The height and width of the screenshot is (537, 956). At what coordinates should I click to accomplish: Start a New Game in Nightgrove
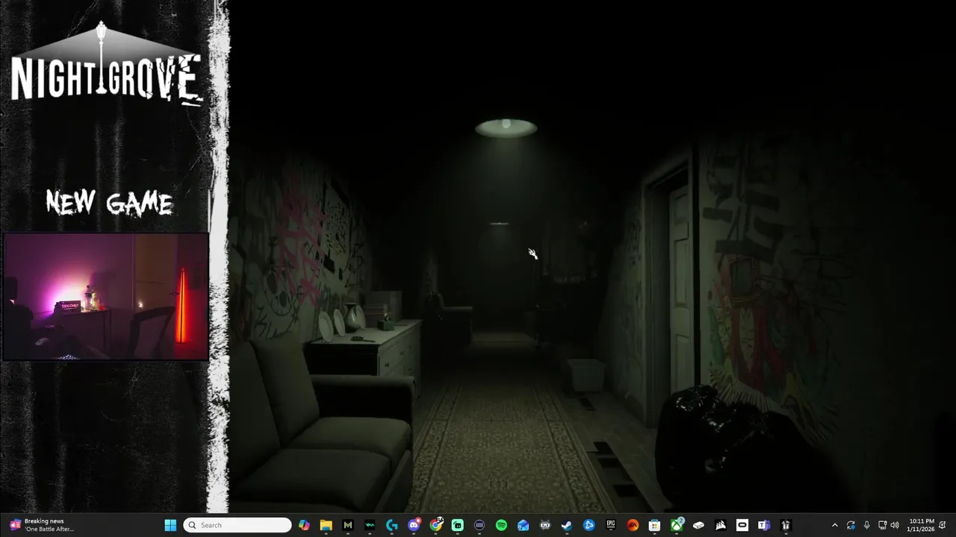tap(109, 202)
